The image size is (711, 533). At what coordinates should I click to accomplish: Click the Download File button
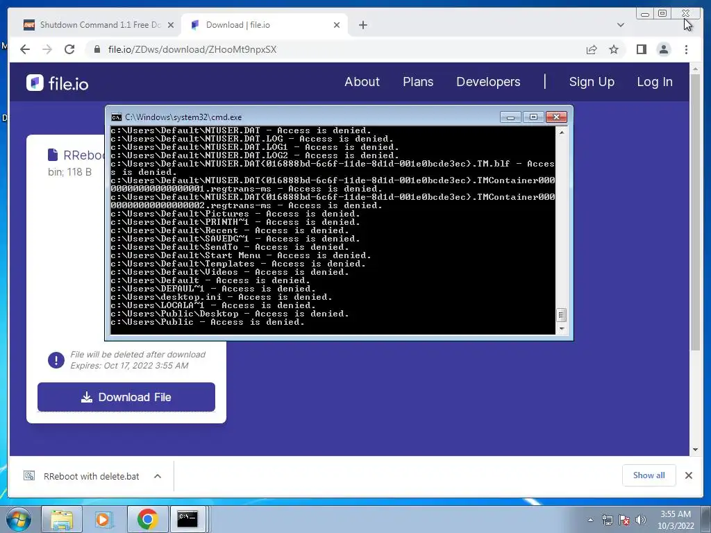pyautogui.click(x=126, y=397)
